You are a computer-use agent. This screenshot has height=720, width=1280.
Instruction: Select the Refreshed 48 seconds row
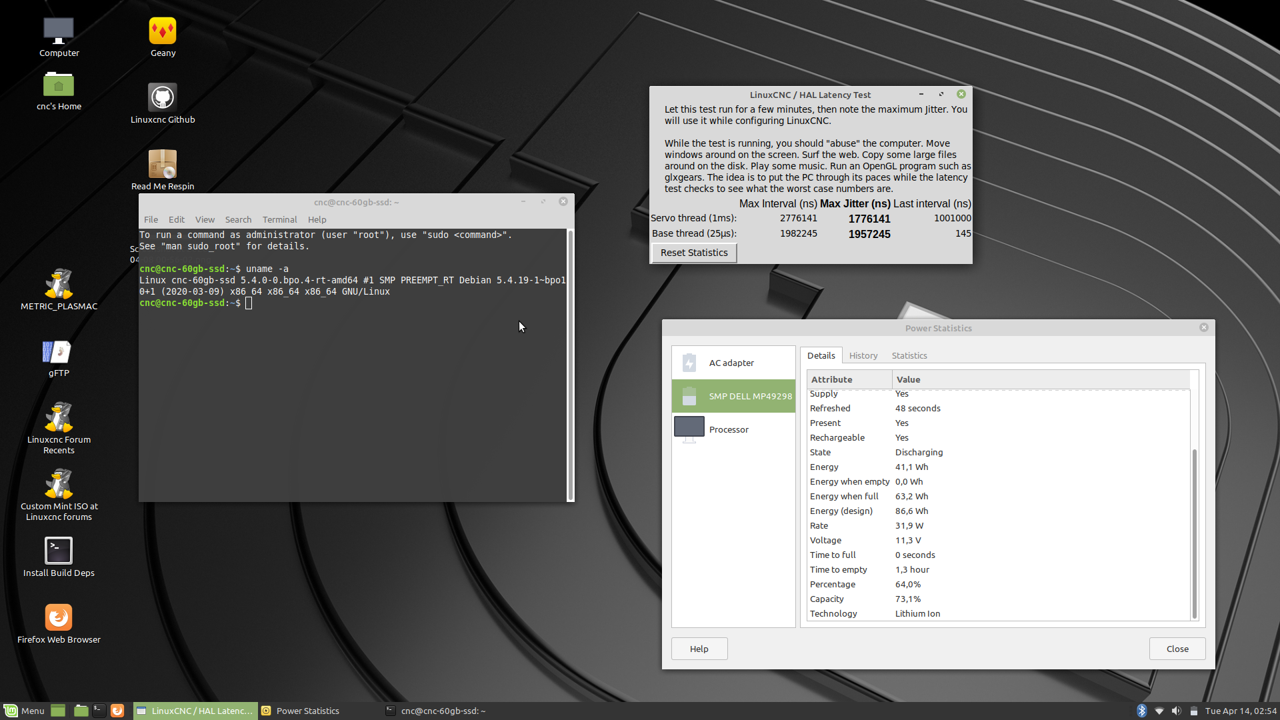click(999, 408)
